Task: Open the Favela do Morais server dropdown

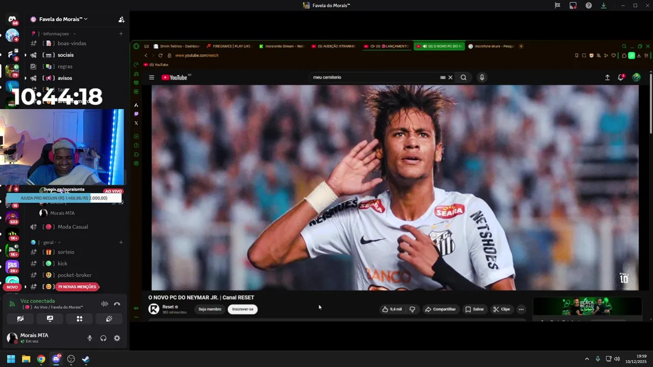Action: coord(63,19)
